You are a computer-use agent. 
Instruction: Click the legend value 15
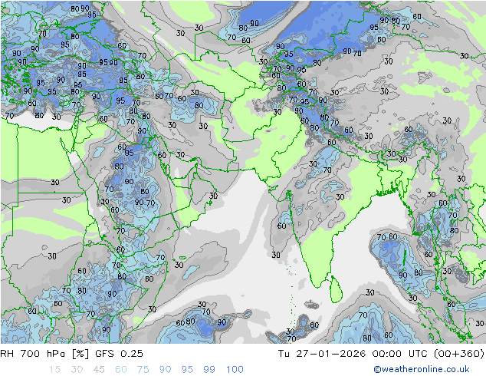pos(54,370)
